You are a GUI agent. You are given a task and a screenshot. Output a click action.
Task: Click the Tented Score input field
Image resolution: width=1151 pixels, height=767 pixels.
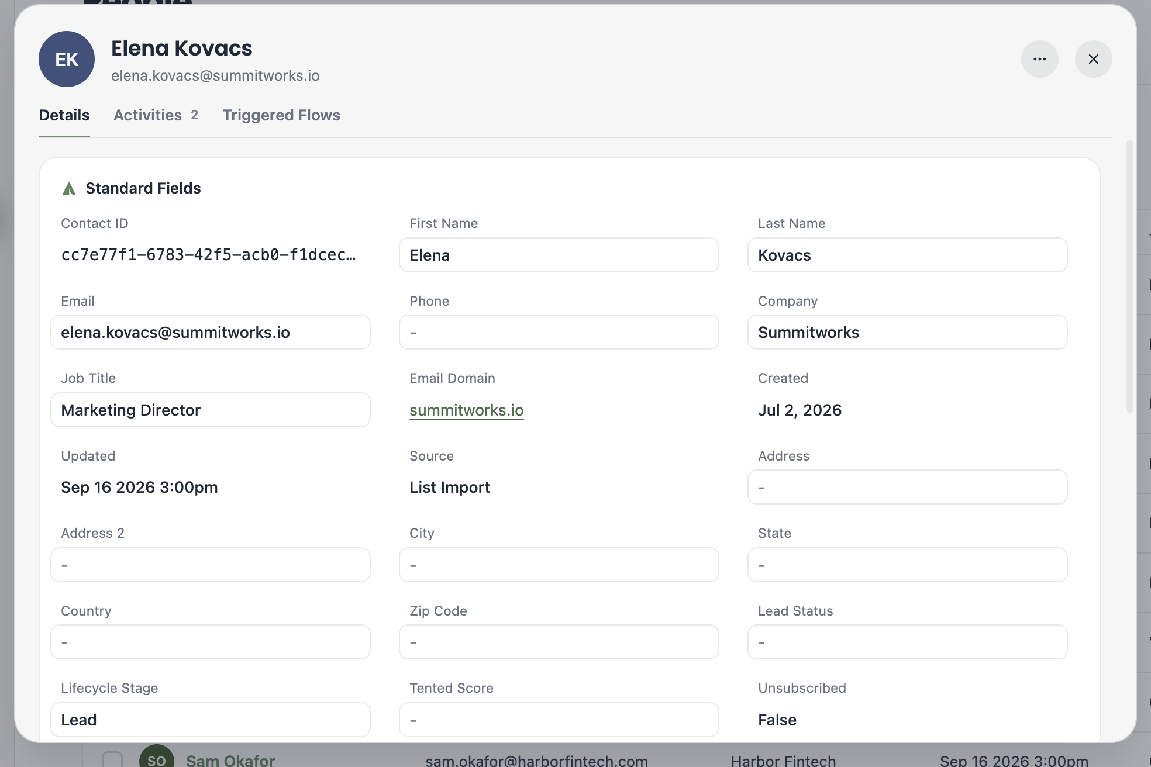(559, 720)
